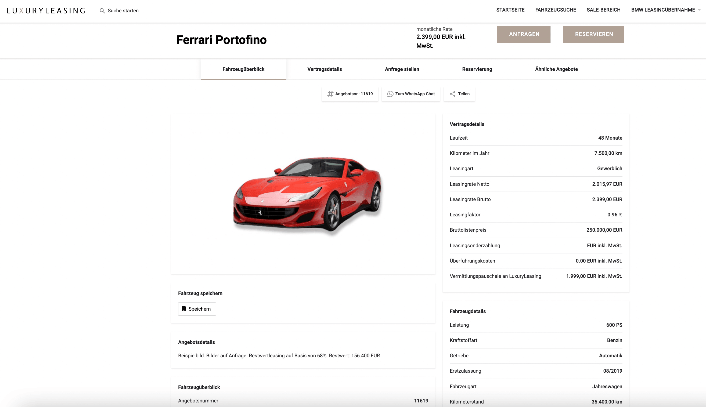Click the Angebotsnummer row label
This screenshot has width=706, height=407.
pos(198,401)
